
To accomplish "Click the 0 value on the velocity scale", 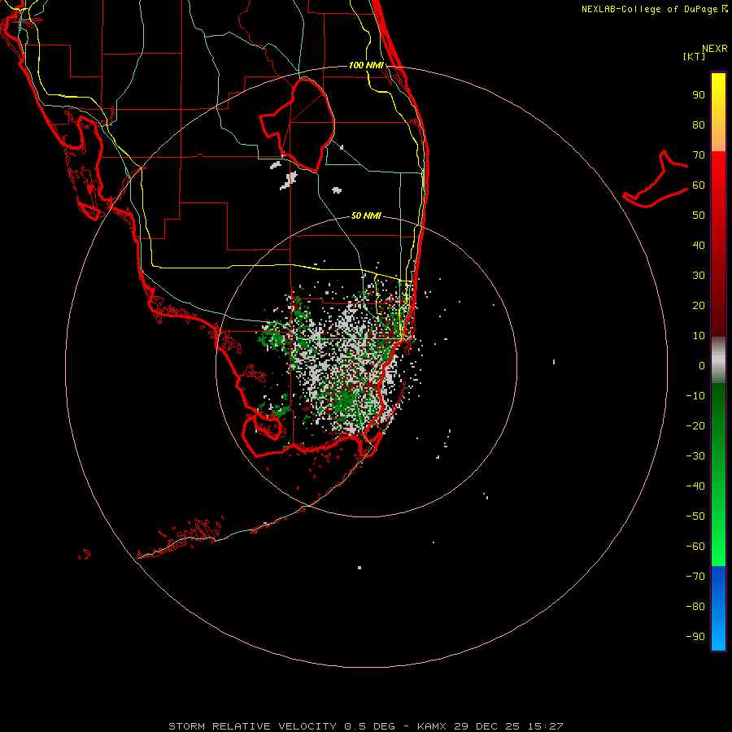I will pos(702,366).
